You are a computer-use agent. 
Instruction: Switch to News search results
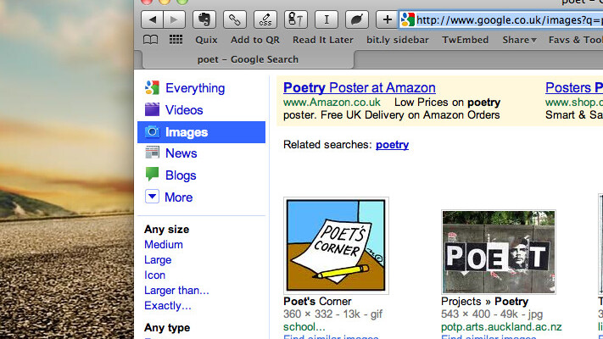click(181, 153)
